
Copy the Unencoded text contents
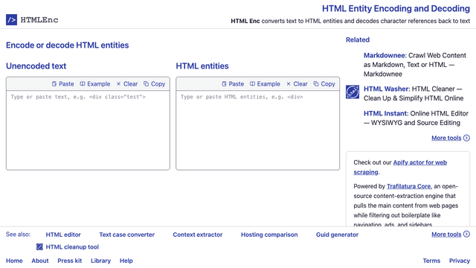[158, 84]
